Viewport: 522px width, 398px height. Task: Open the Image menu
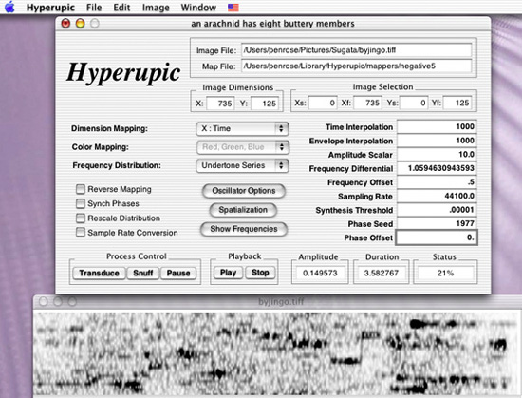[156, 8]
